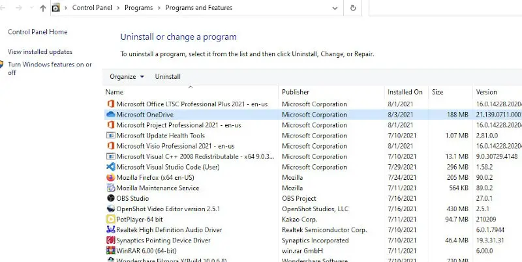Open Turn Windows features on or off

(50, 68)
